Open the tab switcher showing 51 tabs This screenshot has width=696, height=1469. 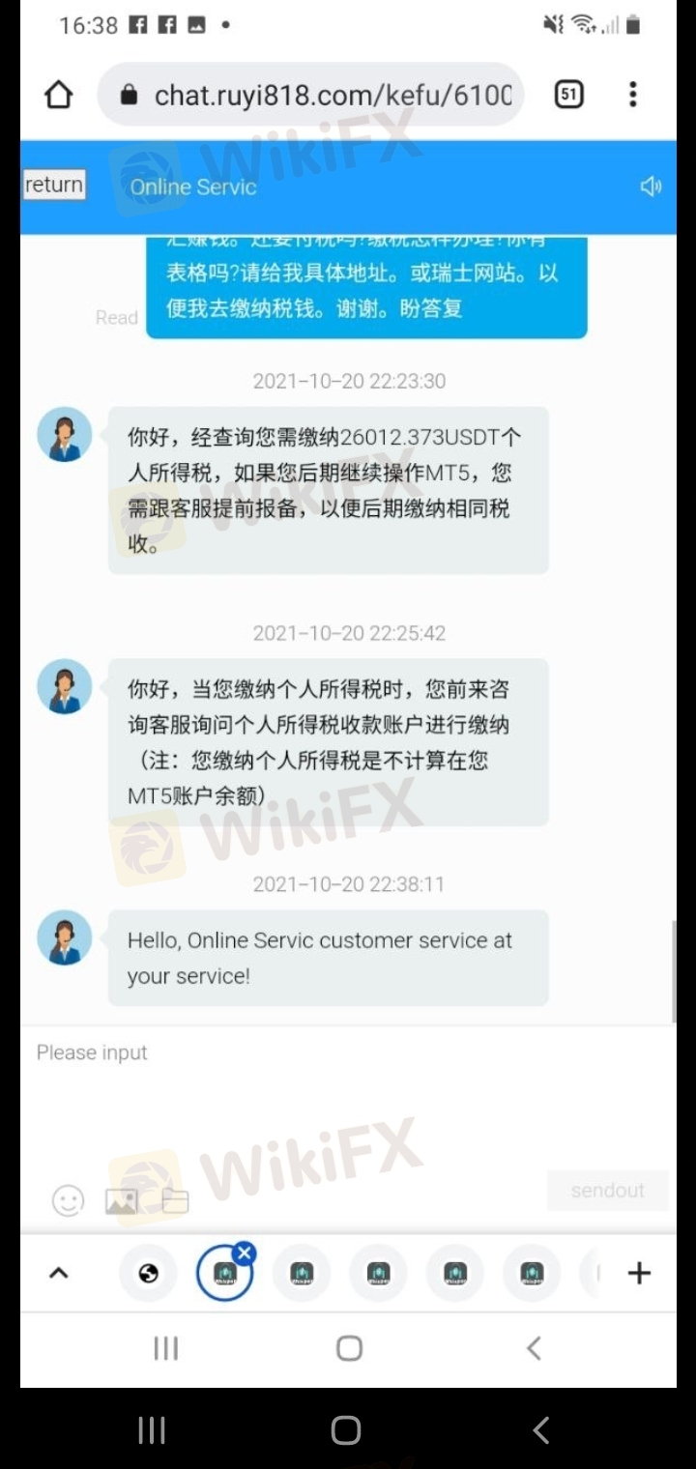coord(569,94)
